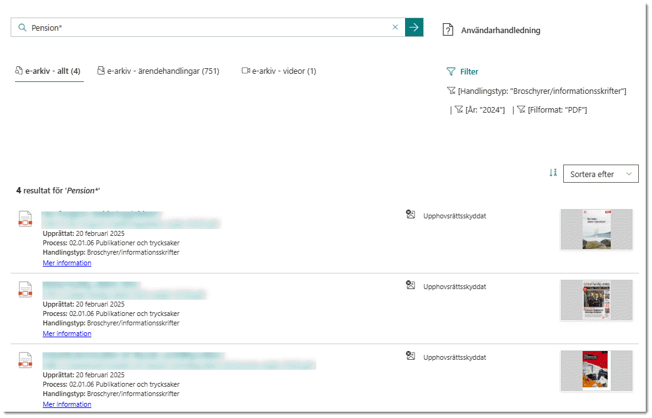Click Upphovsrättsskyddat text on third result

(x=454, y=358)
